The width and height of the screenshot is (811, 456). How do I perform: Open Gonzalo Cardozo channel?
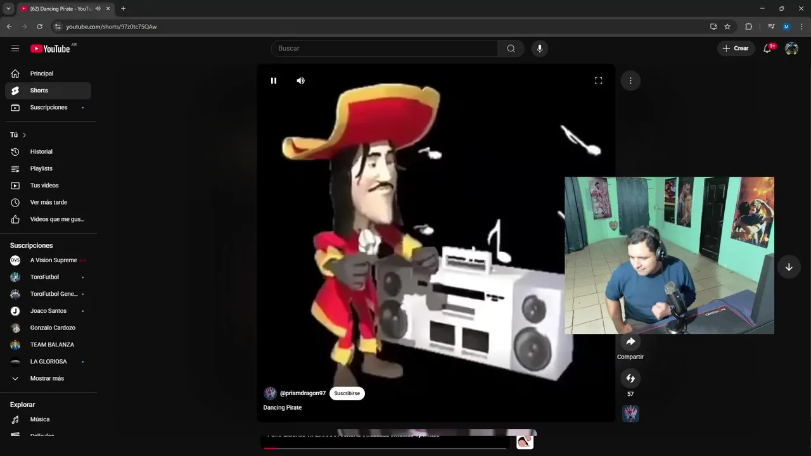click(x=48, y=328)
